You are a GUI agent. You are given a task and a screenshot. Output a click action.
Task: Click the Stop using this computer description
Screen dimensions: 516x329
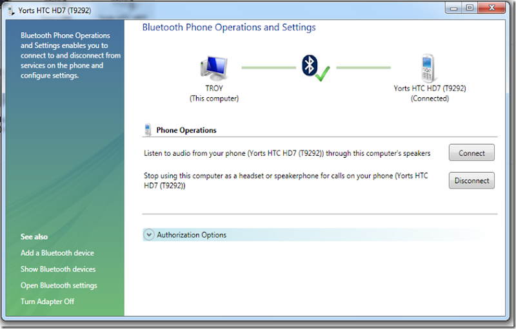click(x=286, y=180)
